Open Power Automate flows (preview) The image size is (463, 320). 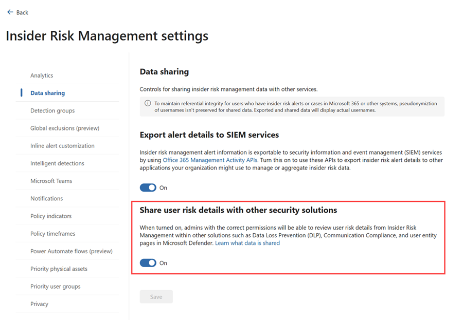tap(71, 251)
